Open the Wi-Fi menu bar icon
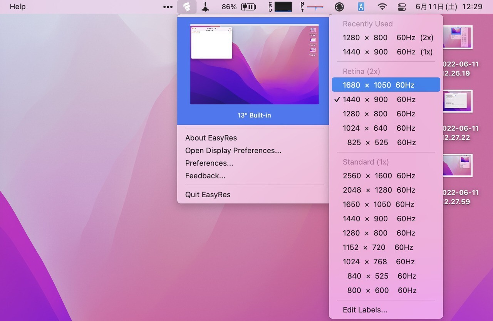This screenshot has width=493, height=321. (x=382, y=7)
